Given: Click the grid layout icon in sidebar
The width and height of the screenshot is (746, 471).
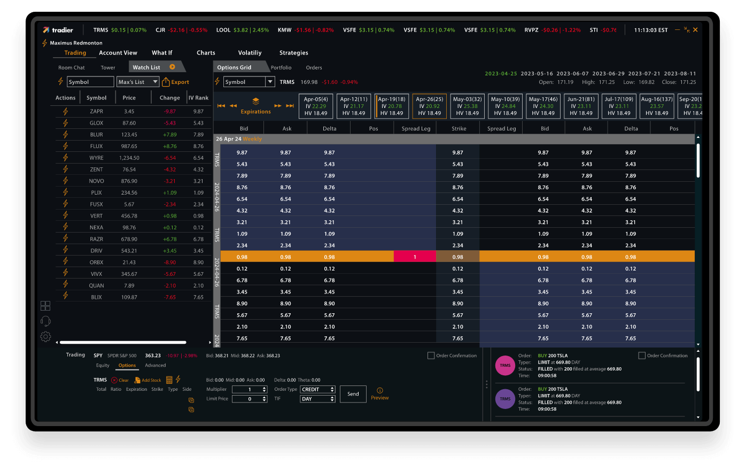Looking at the screenshot, I should tap(45, 305).
